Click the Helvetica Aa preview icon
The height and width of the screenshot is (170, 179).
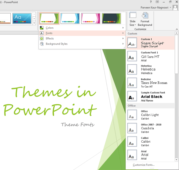[132, 70]
